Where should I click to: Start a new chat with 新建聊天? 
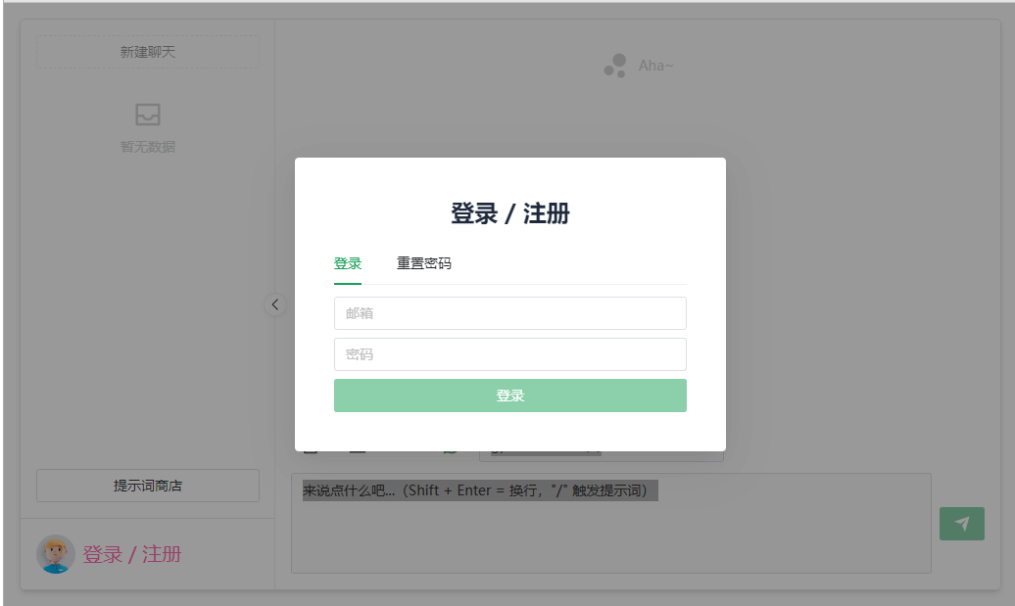click(148, 52)
